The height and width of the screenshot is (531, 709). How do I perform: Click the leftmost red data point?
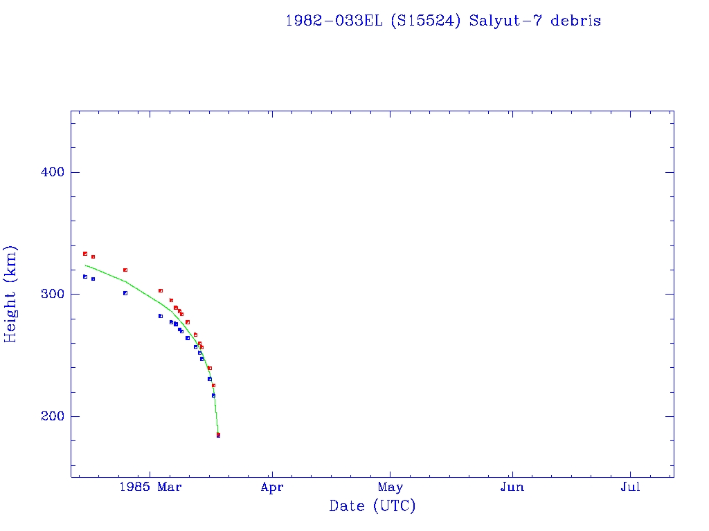(x=85, y=254)
